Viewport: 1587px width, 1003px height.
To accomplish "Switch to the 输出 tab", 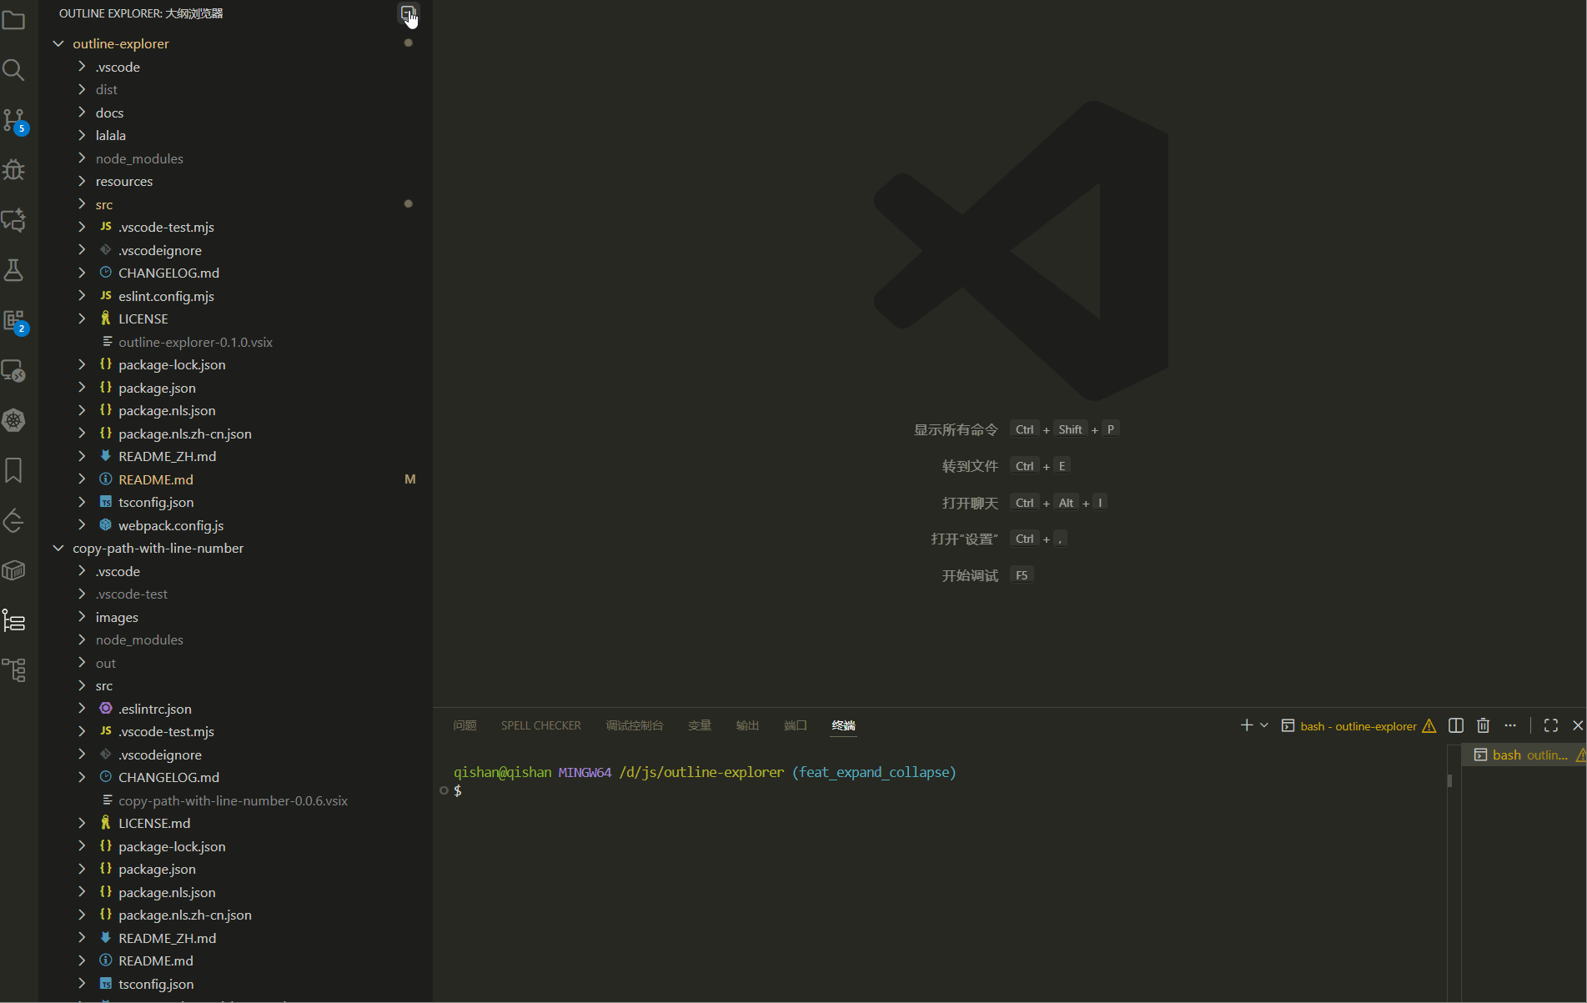I will [748, 725].
